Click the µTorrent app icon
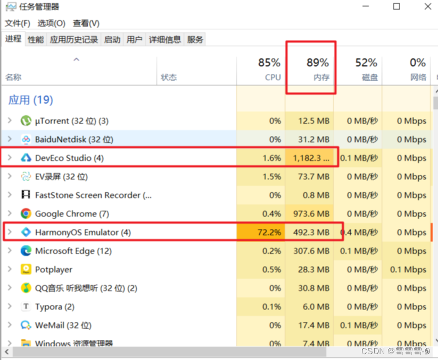This screenshot has width=438, height=360. [26, 121]
